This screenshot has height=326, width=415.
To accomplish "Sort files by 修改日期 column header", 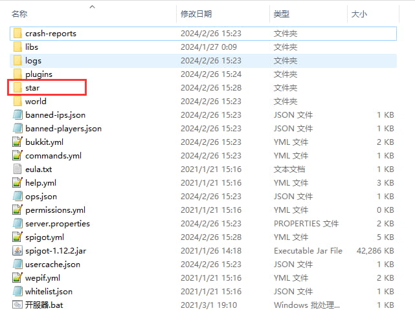I will [x=196, y=14].
